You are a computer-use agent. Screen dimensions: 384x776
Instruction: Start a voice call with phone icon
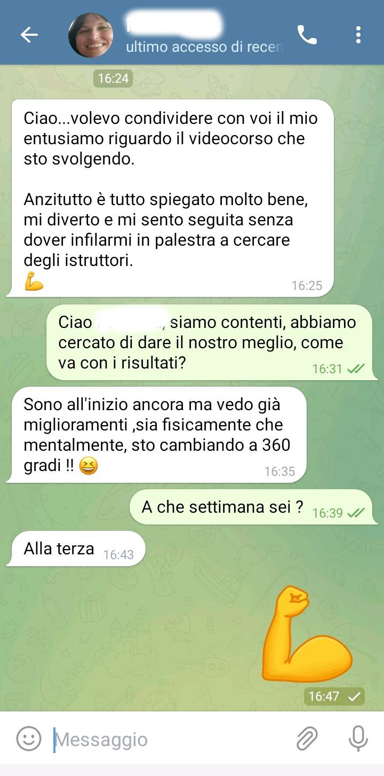point(307,35)
